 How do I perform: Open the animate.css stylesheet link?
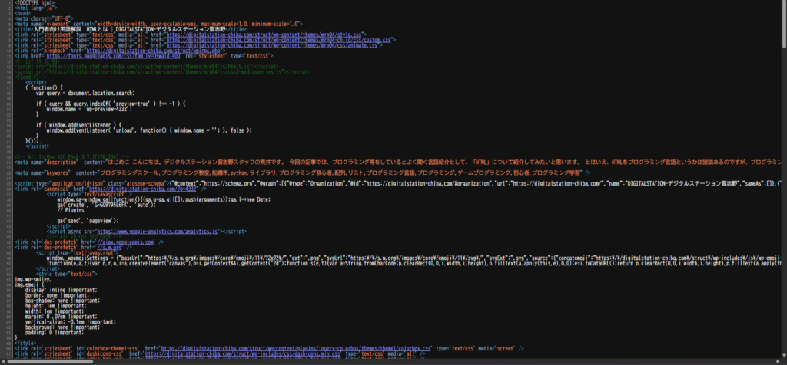[272, 45]
